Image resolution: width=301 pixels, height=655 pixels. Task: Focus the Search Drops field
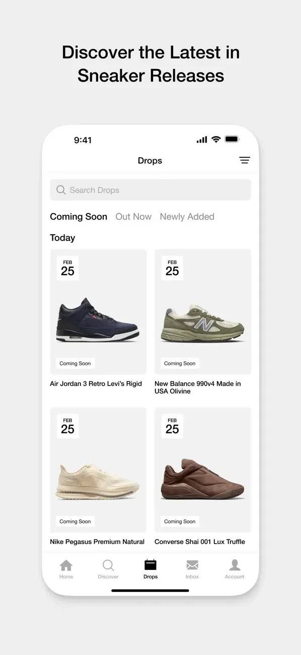[x=150, y=190]
